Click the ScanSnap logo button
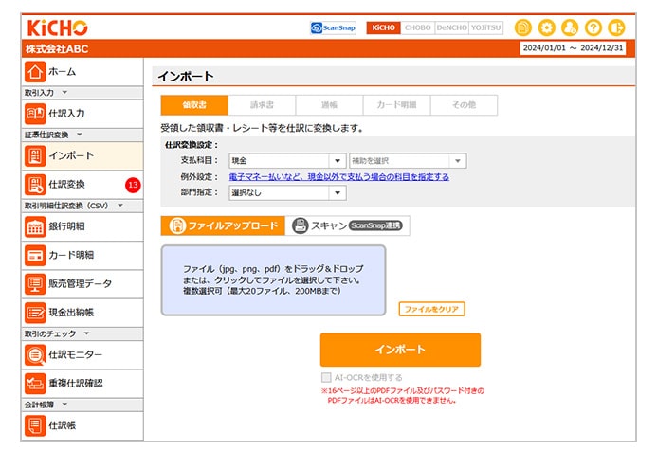 point(334,27)
